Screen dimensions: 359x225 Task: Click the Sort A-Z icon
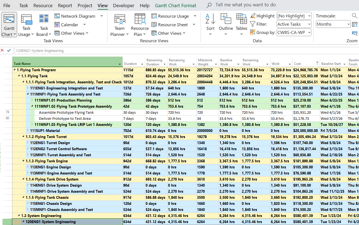point(210,19)
